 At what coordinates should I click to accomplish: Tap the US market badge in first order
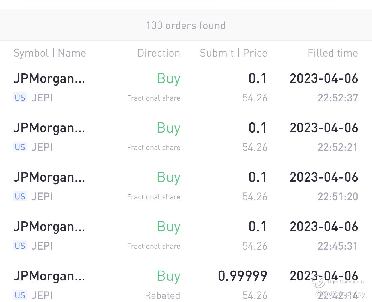click(x=20, y=98)
